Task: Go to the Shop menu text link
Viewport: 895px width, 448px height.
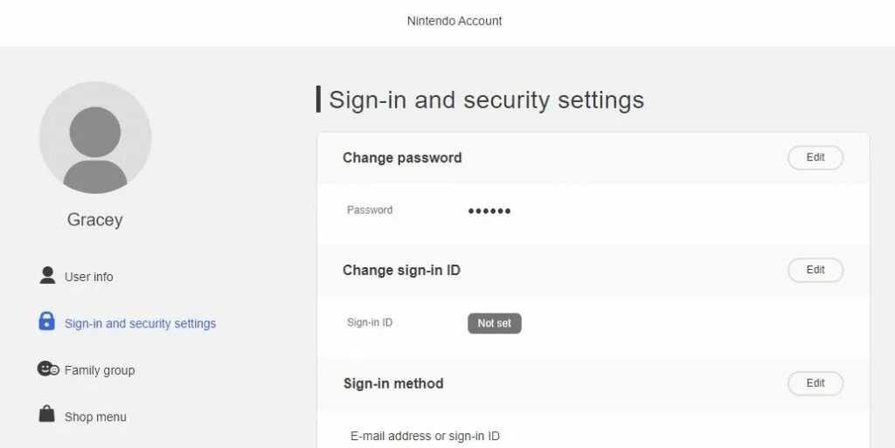Action: click(95, 417)
